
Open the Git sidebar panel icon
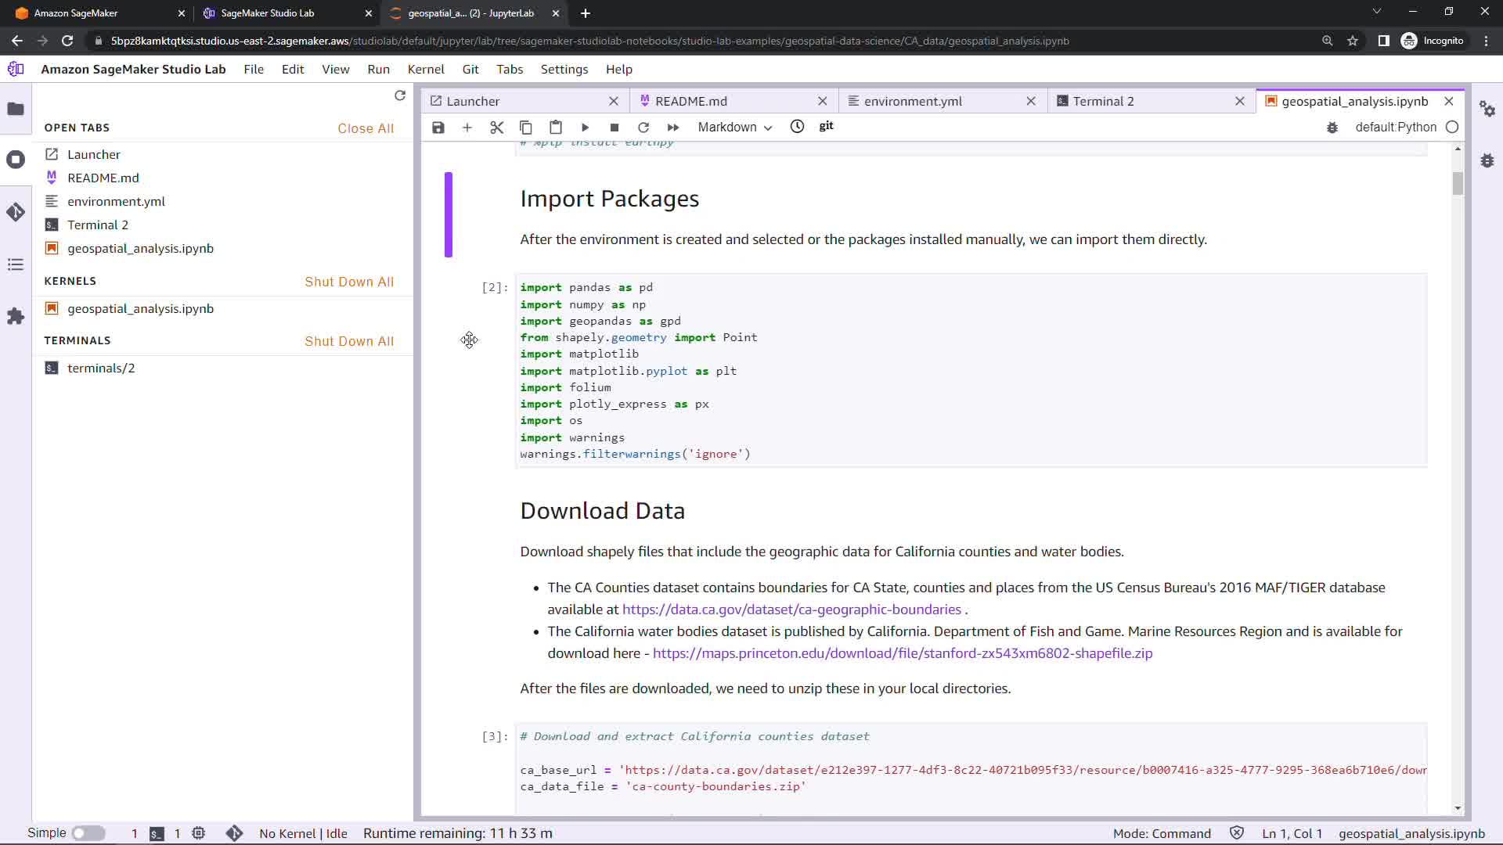coord(16,212)
